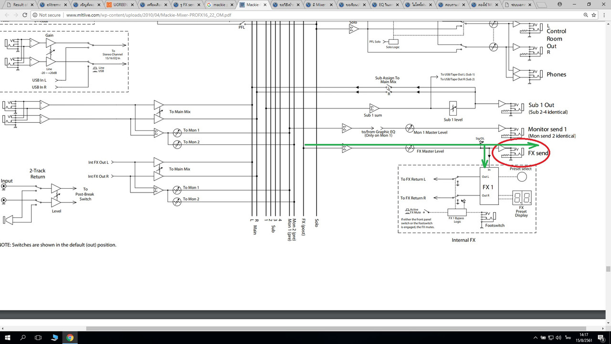Click the 'FX Master Level' label
The width and height of the screenshot is (611, 344).
click(430, 151)
